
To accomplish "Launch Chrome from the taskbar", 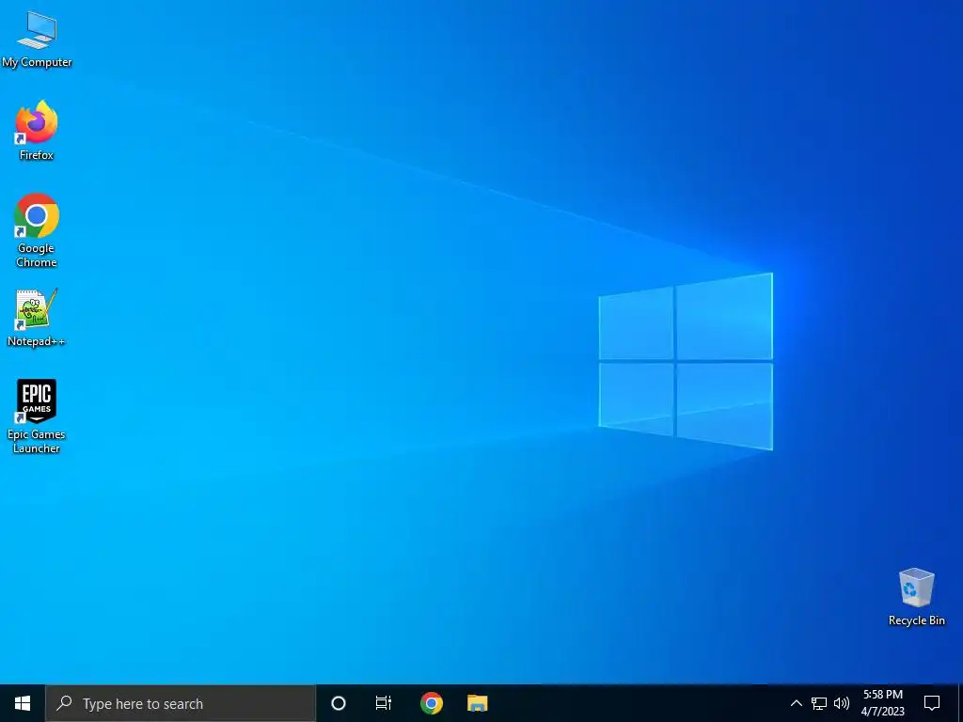I will pos(431,703).
